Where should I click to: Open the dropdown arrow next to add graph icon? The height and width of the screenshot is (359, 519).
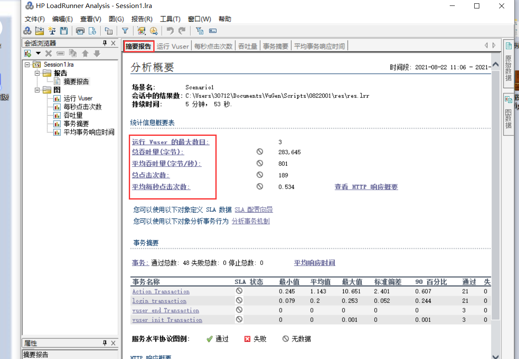tap(38, 54)
